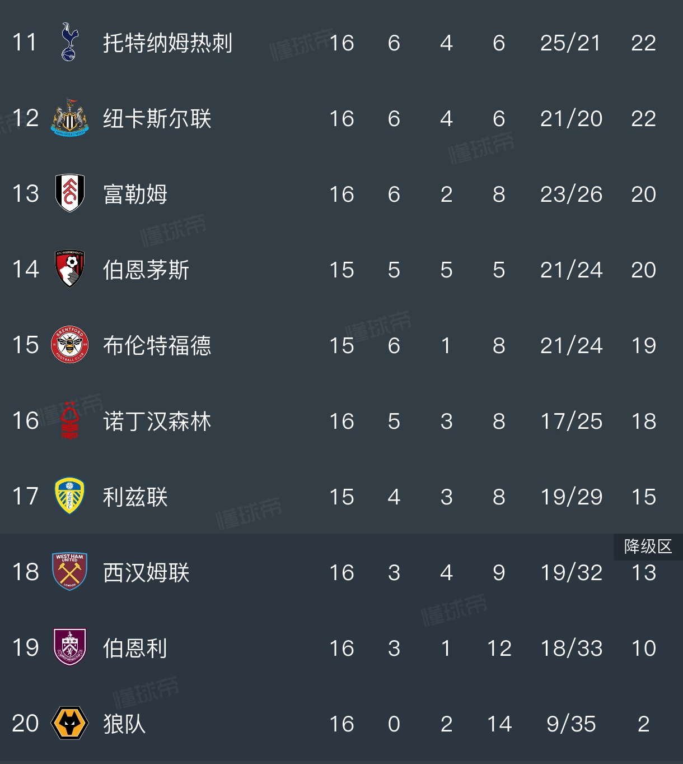Click the Leeds United crest
This screenshot has width=683, height=764.
pyautogui.click(x=69, y=496)
